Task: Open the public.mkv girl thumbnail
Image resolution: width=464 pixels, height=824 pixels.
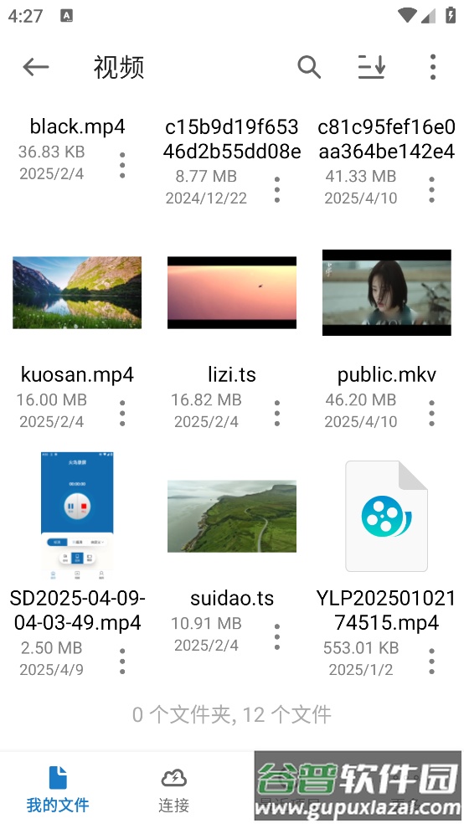Action: click(387, 293)
